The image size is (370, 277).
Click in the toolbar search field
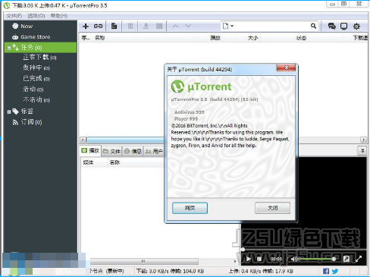[x=271, y=26]
